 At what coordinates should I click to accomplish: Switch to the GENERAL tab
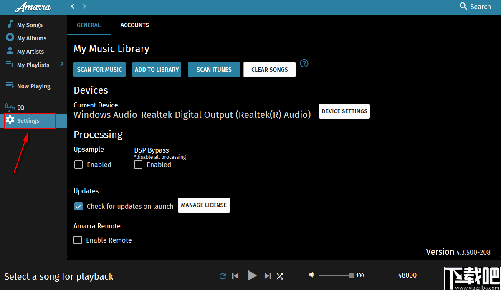[x=89, y=25]
